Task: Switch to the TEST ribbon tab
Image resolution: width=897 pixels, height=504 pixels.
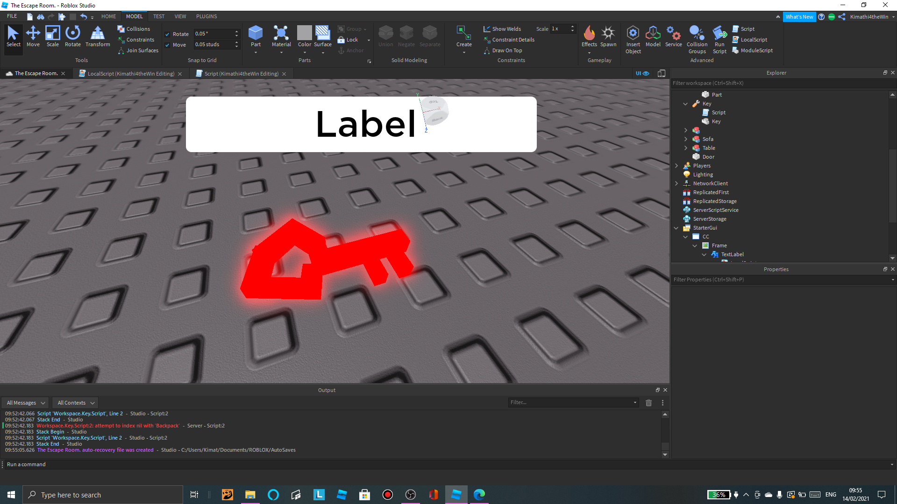Action: [158, 16]
